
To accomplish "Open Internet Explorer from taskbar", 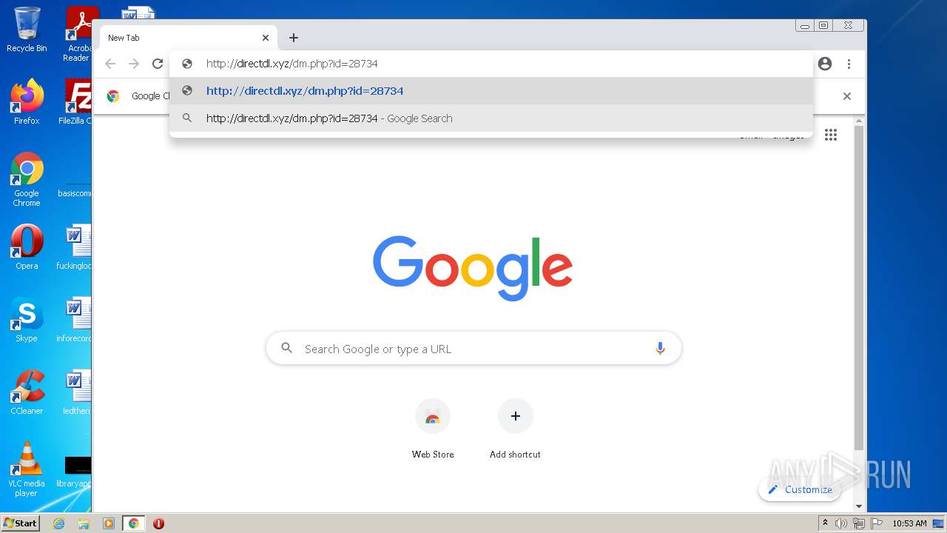I will click(x=58, y=523).
